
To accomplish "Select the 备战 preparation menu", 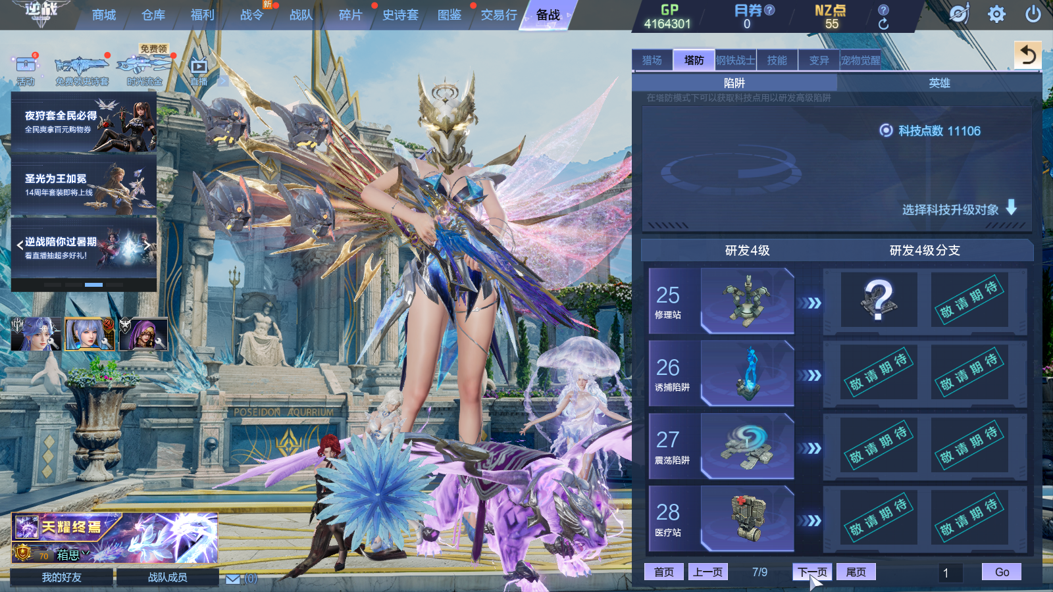I will (x=548, y=15).
